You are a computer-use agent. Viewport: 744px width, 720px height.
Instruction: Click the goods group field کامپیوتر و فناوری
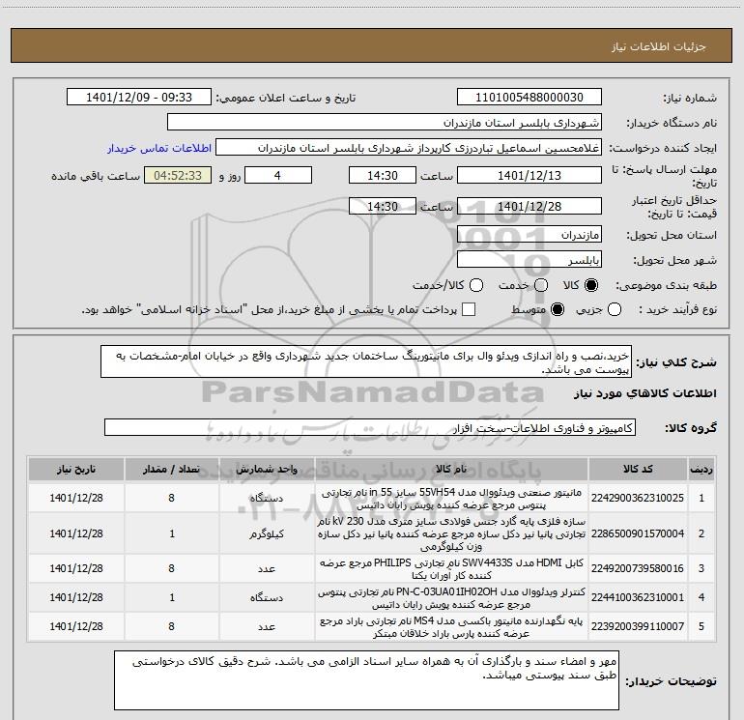[x=370, y=427]
